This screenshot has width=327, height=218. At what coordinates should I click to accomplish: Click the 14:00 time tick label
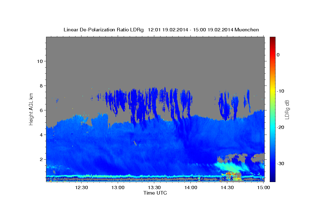pos(191,187)
